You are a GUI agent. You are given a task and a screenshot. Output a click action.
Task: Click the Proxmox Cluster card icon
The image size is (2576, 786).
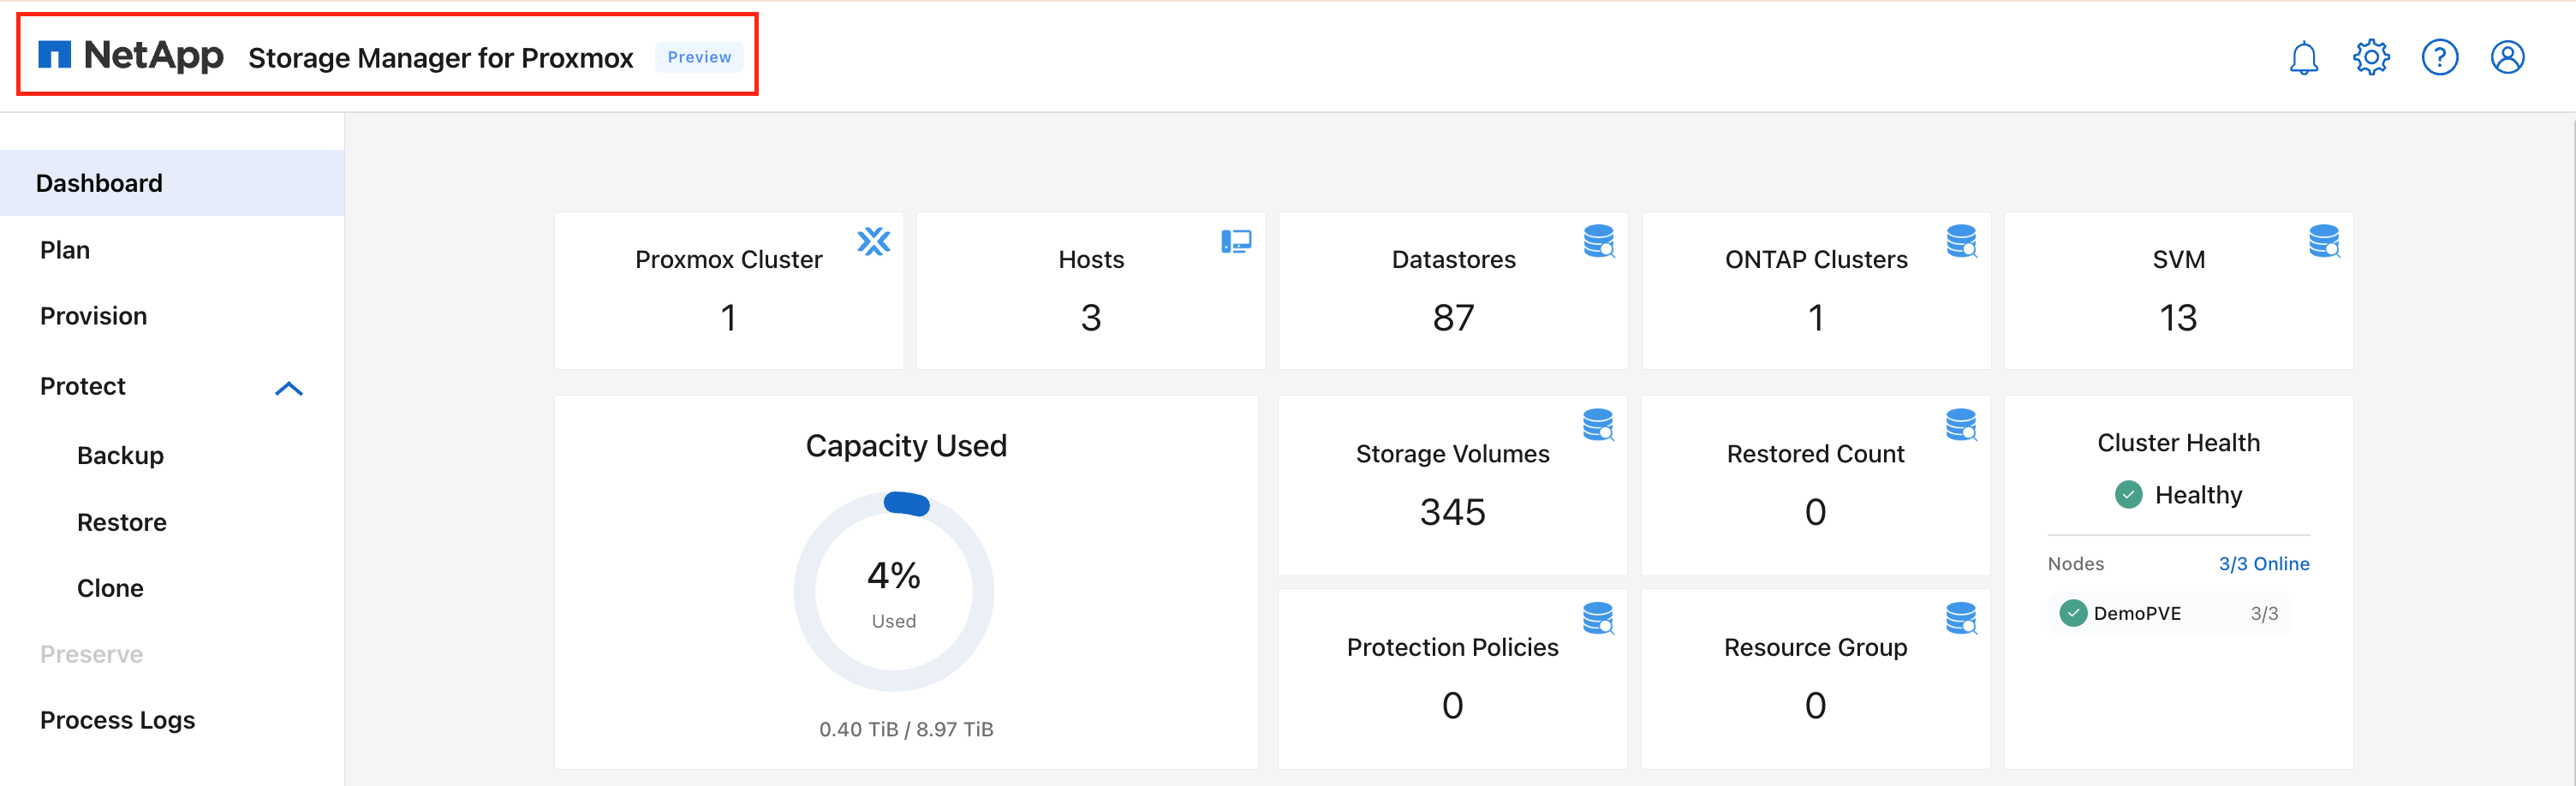click(874, 241)
